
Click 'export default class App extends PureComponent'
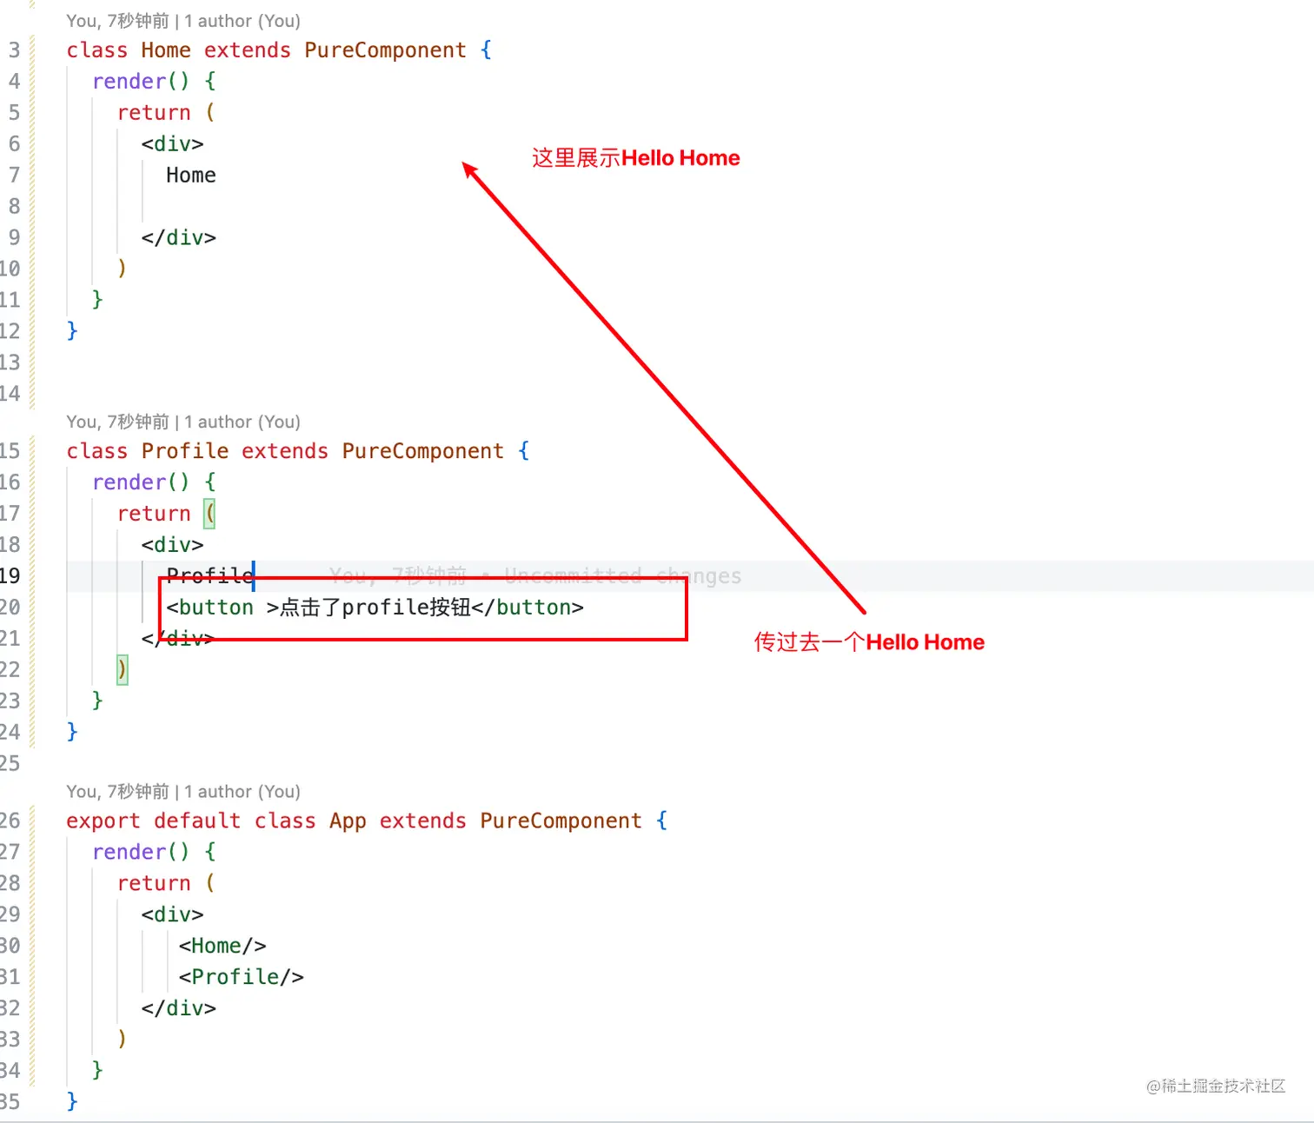click(x=354, y=821)
